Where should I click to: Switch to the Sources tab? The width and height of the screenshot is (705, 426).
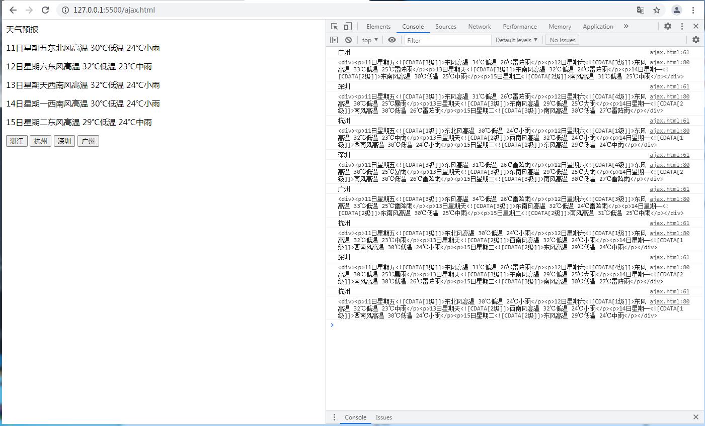tap(446, 27)
